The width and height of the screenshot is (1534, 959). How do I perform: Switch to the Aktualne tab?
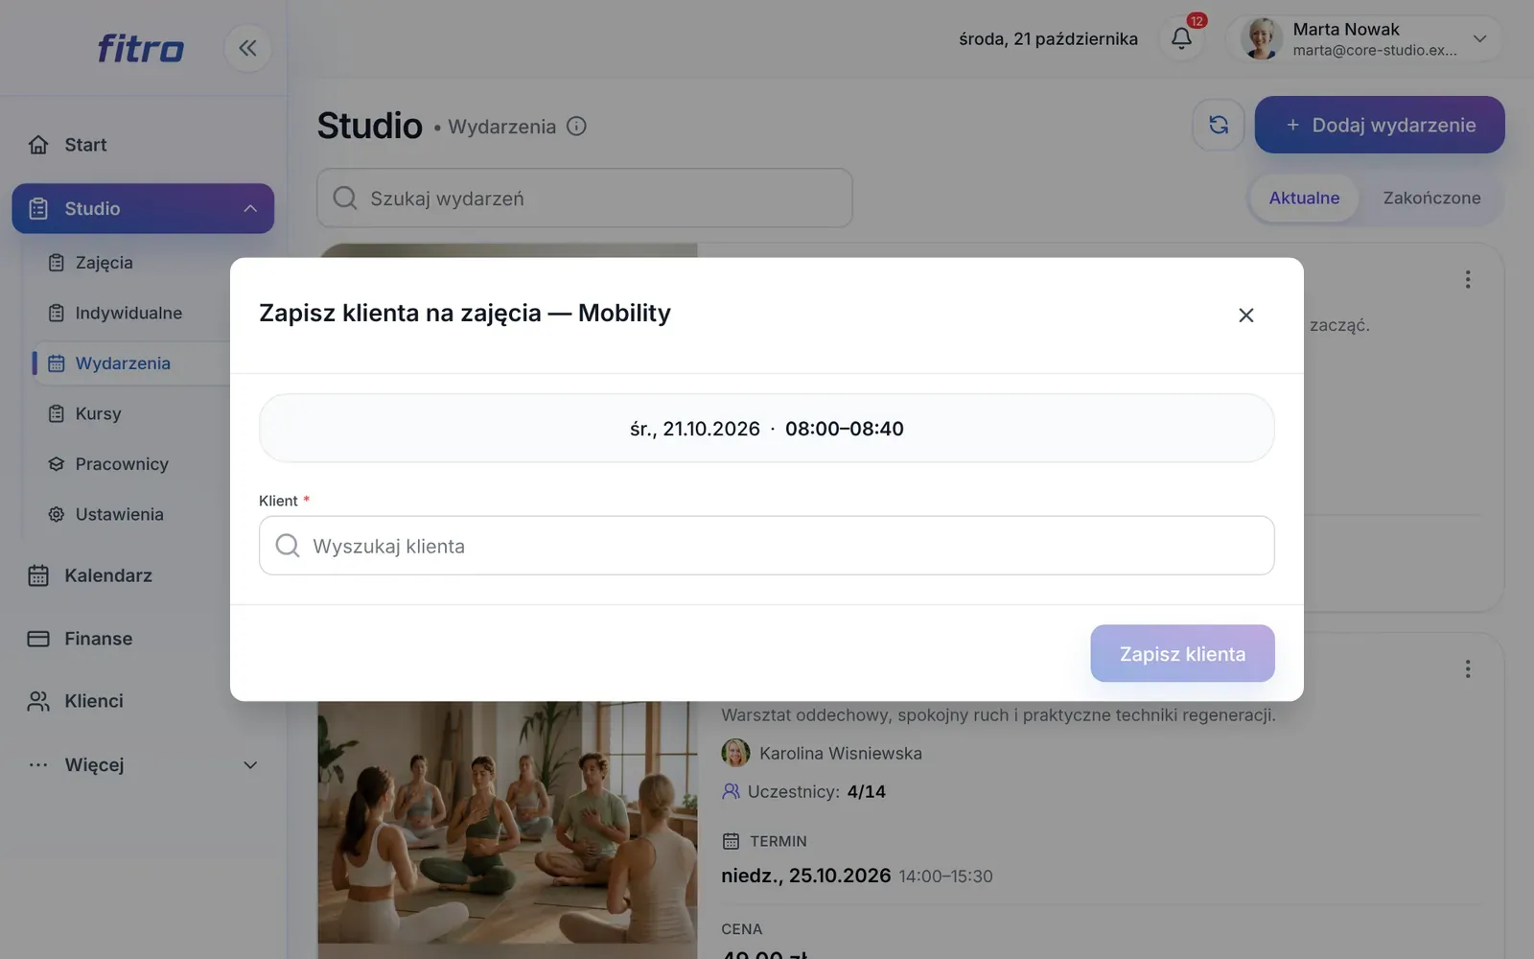click(x=1304, y=198)
